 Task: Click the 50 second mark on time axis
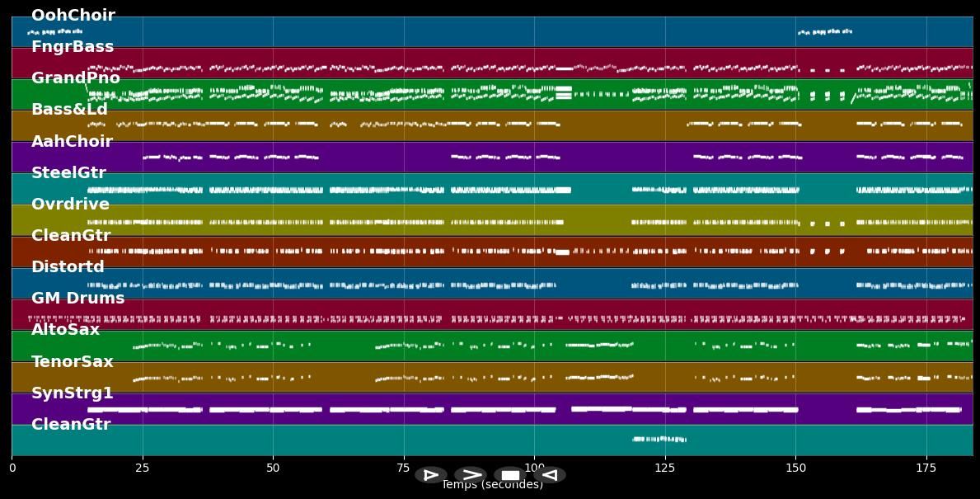click(x=273, y=468)
